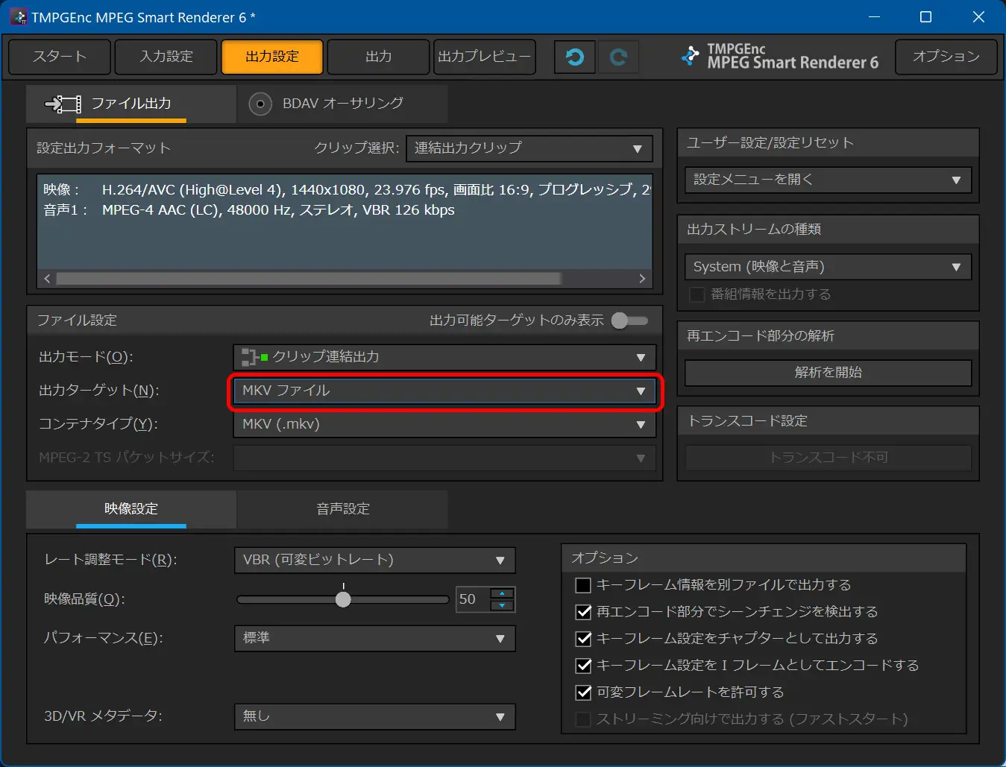This screenshot has height=767, width=1006.
Task: Minimize the TMPGEnc window
Action: 874,16
